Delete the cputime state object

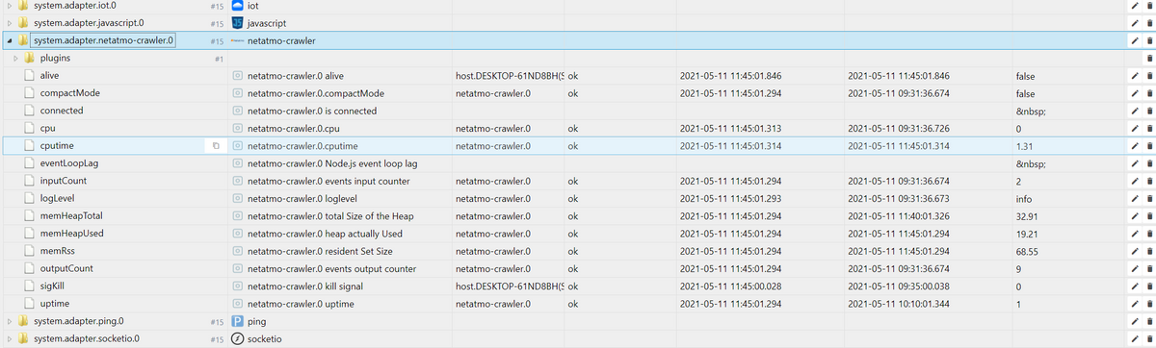(1149, 146)
